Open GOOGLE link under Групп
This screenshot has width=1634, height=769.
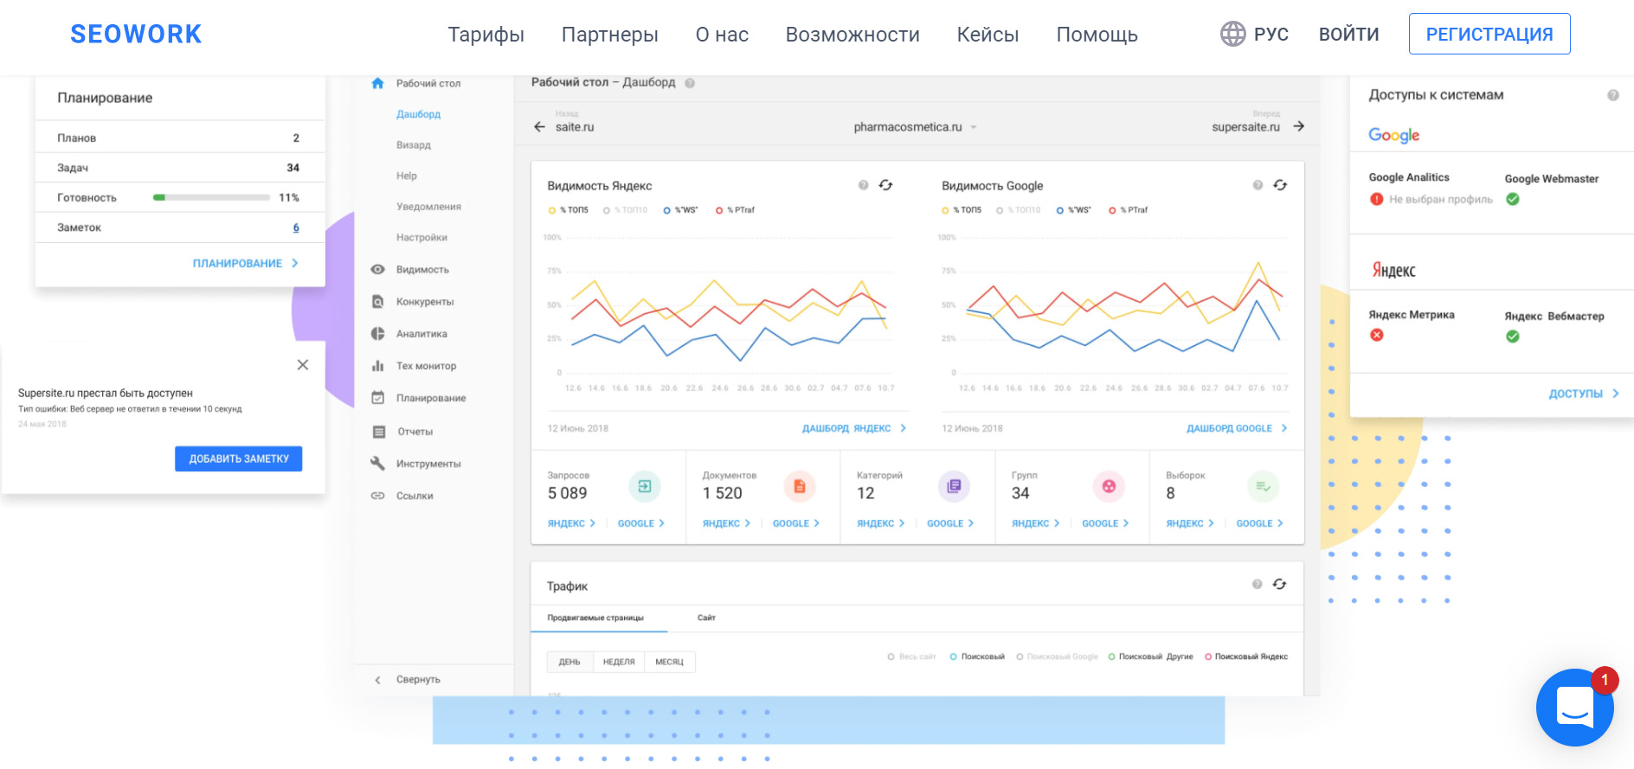tap(1106, 523)
